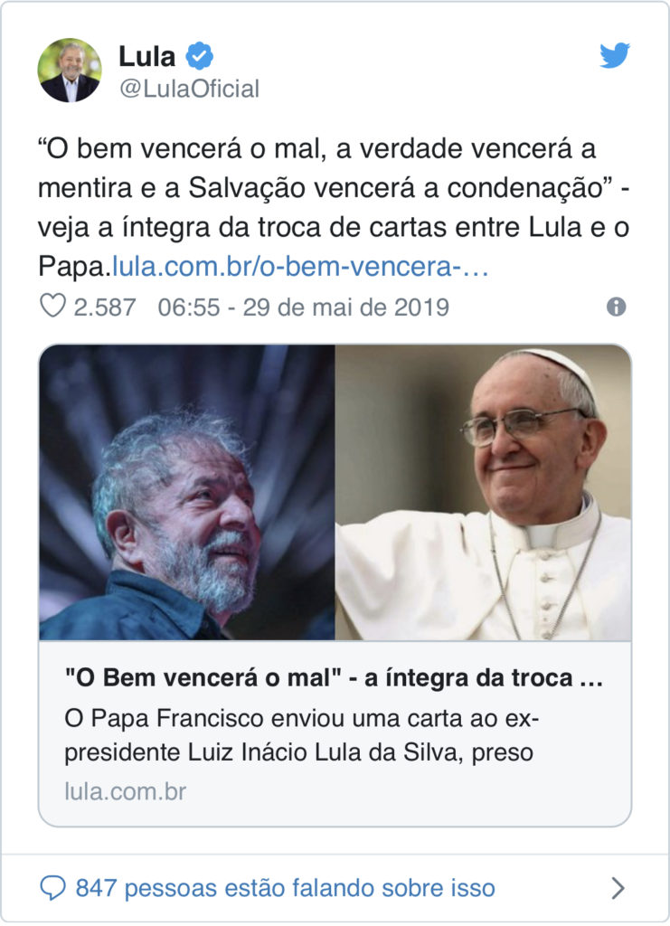670x926 pixels.
Task: Open the @LulaOficial handle
Action: [190, 89]
